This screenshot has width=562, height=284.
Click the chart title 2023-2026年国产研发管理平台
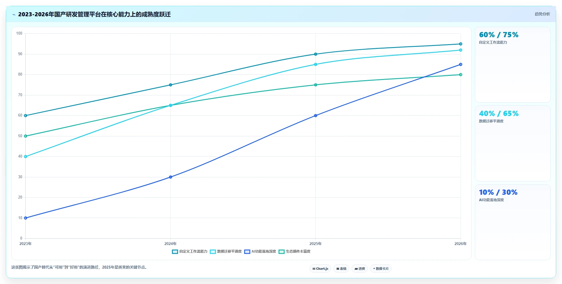pyautogui.click(x=94, y=14)
